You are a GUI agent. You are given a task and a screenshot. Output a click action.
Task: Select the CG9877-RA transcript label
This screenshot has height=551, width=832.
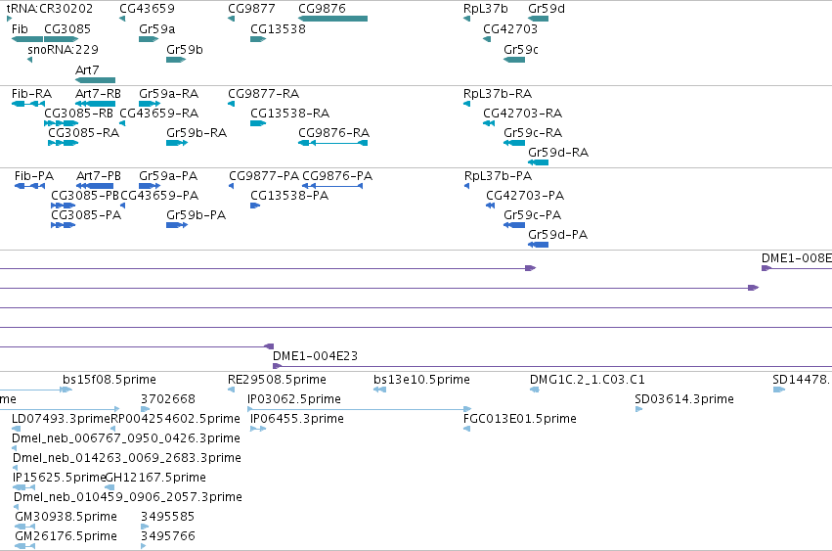click(x=264, y=94)
